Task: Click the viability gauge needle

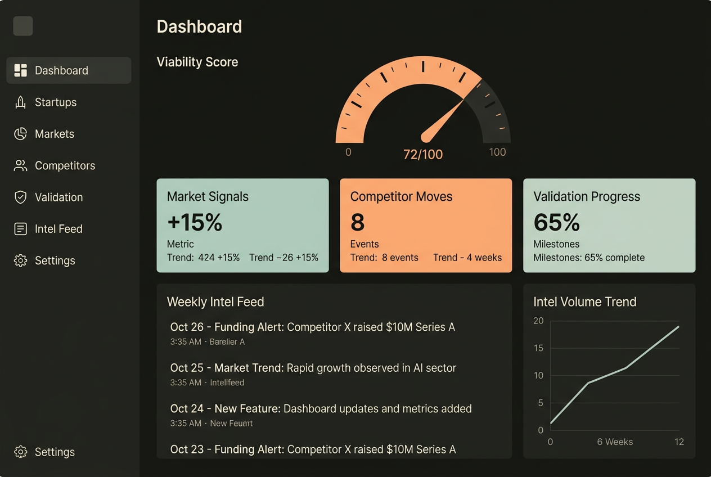Action: pyautogui.click(x=443, y=119)
